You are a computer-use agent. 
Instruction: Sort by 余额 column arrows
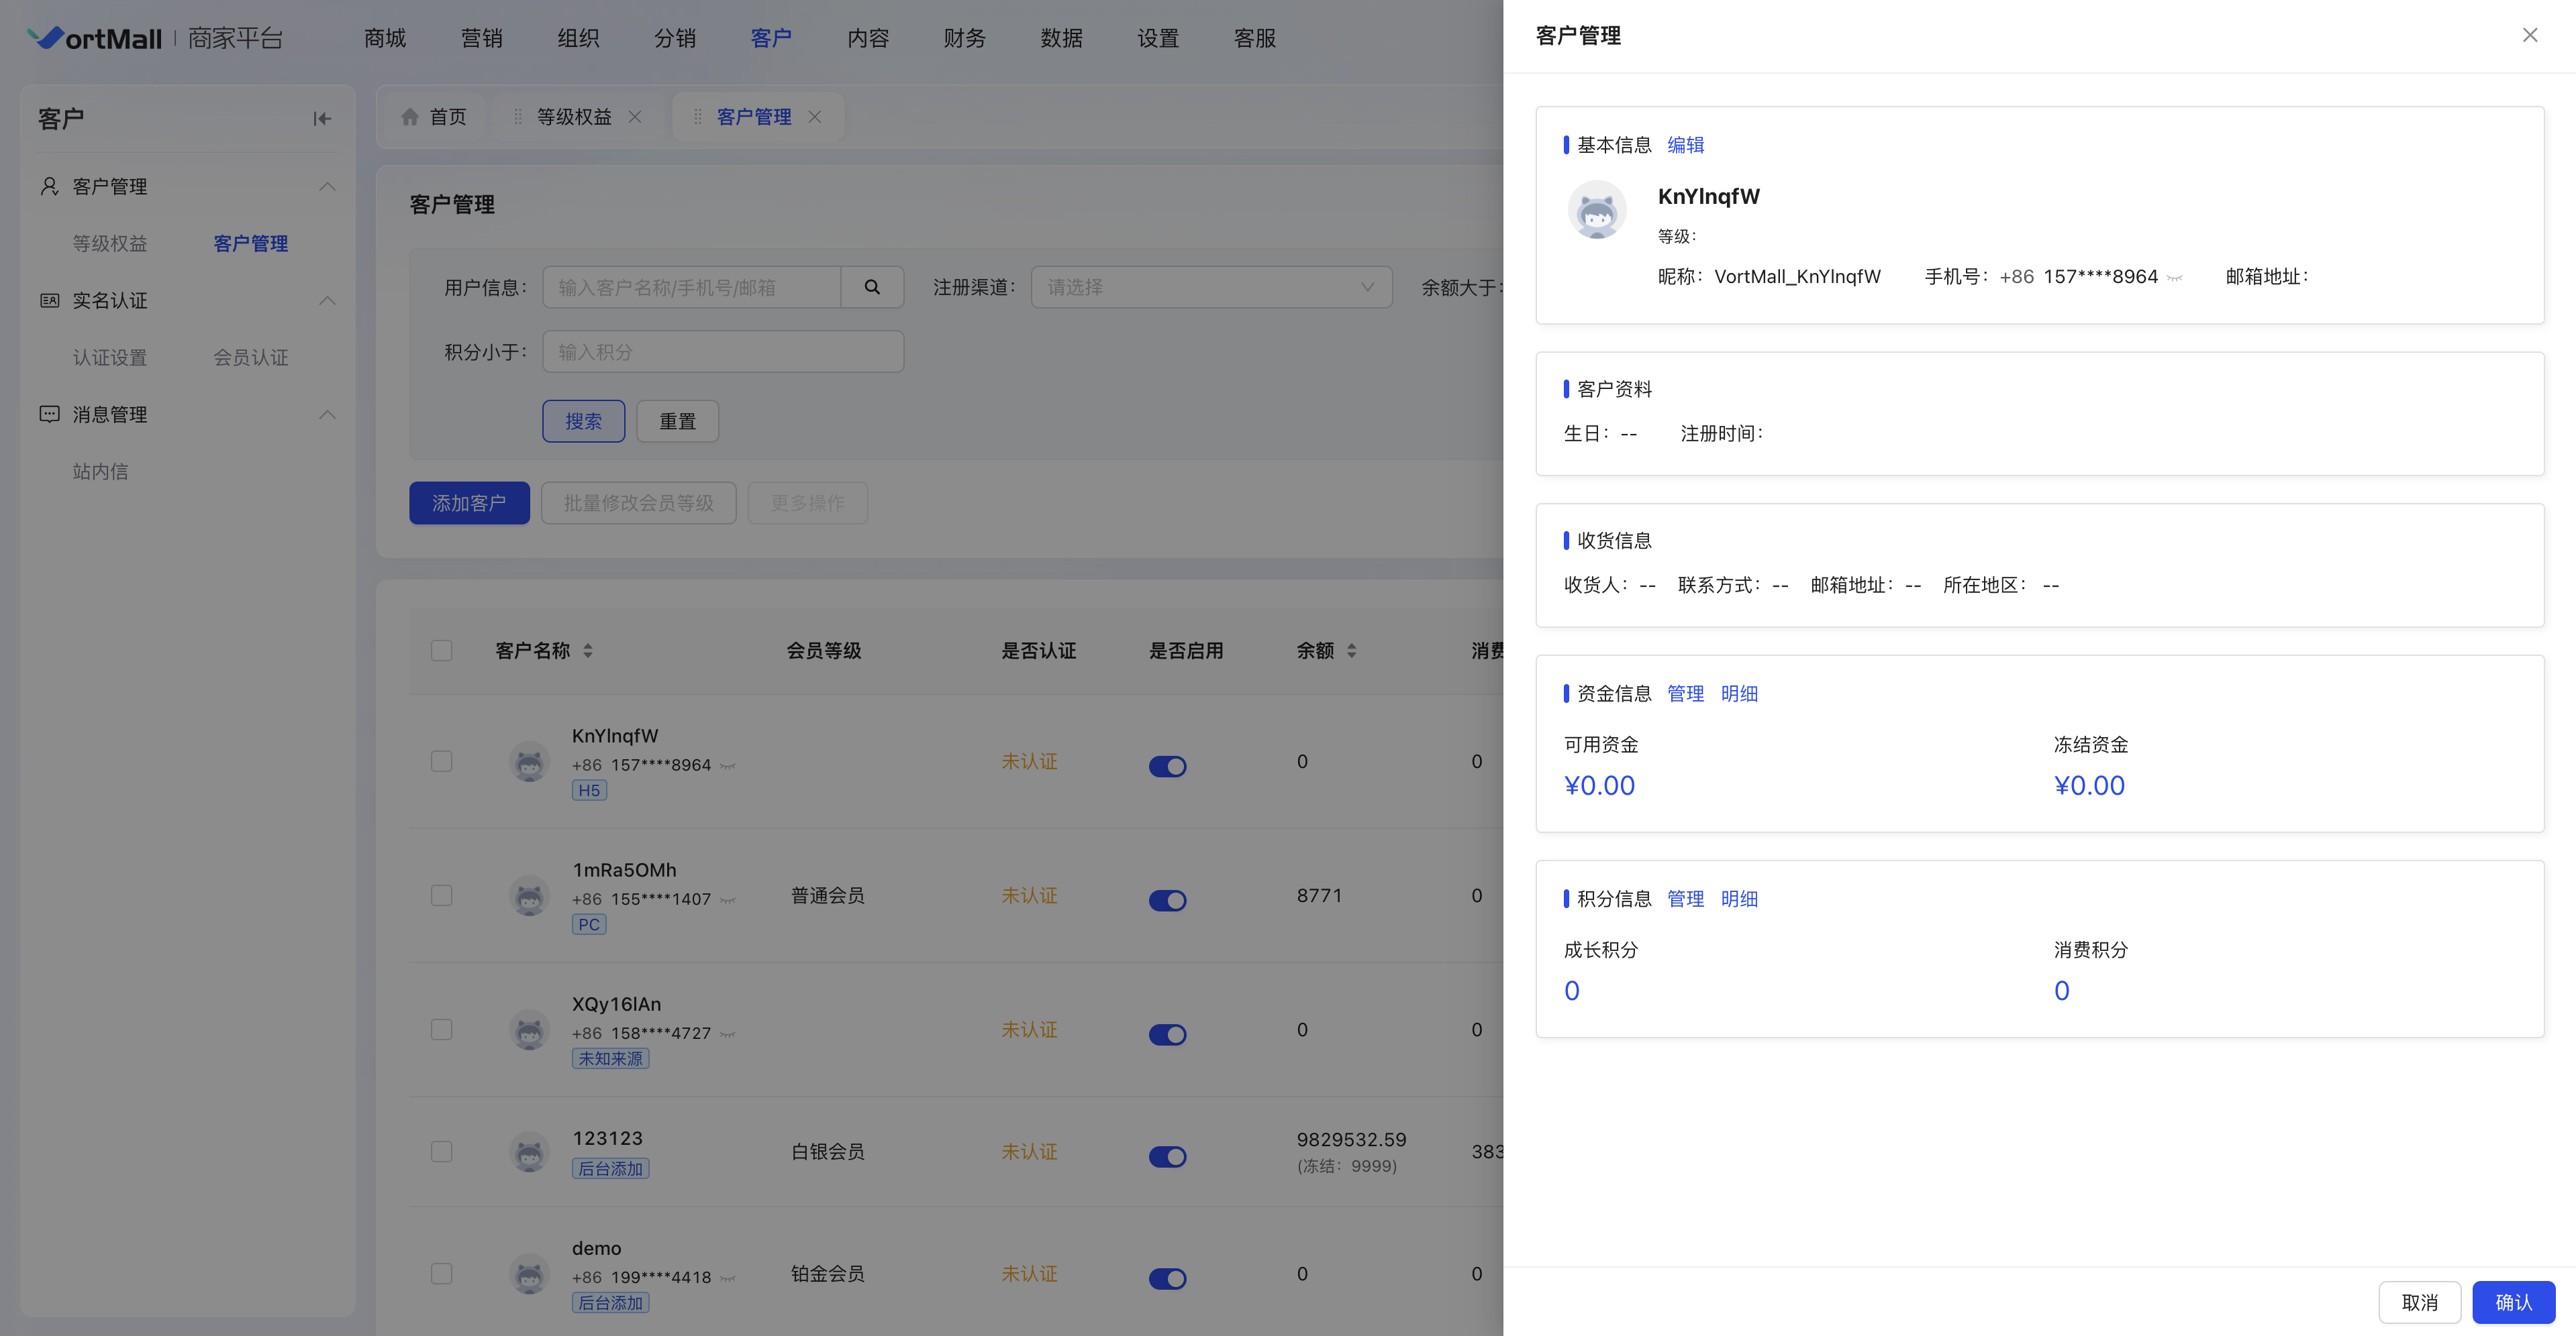pos(1351,651)
